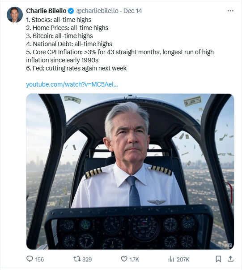Bookmark this tweet
This screenshot has height=270, width=242.
(x=218, y=259)
